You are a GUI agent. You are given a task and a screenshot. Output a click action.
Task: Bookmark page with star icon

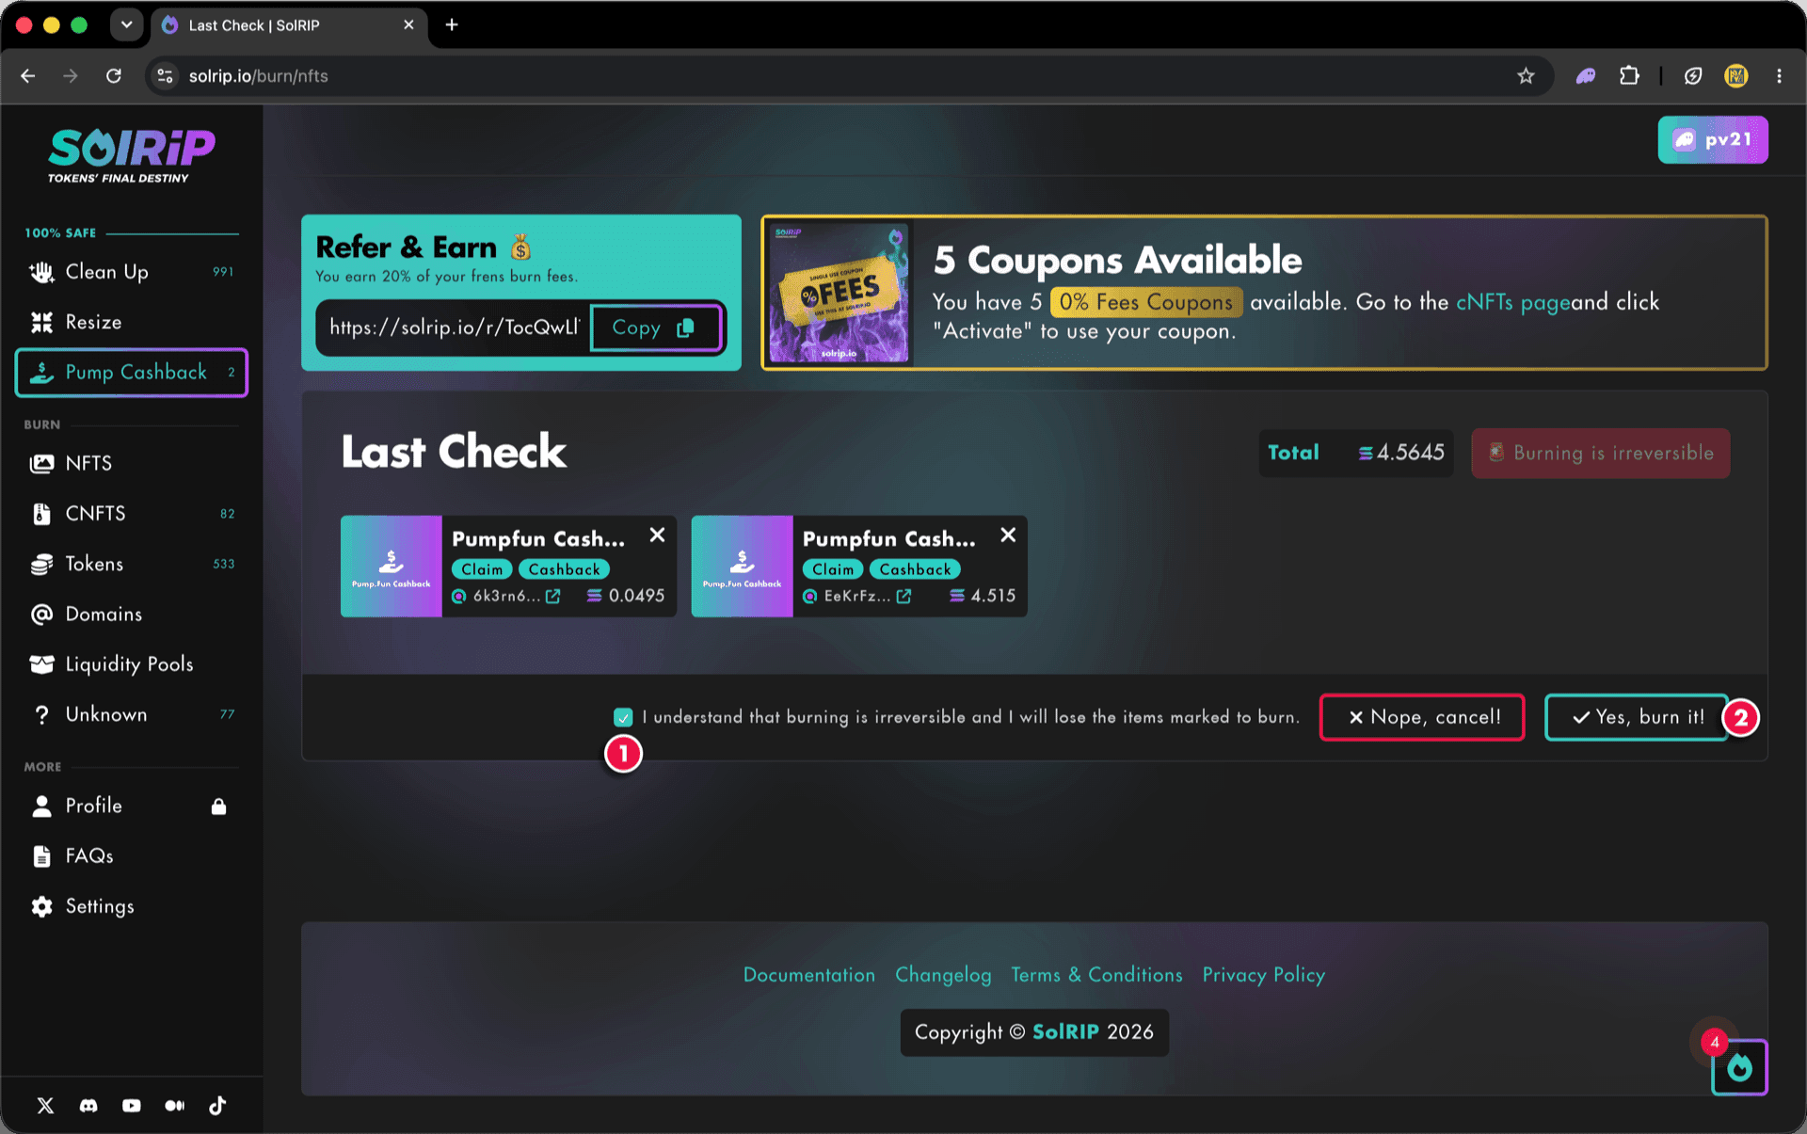(x=1526, y=76)
